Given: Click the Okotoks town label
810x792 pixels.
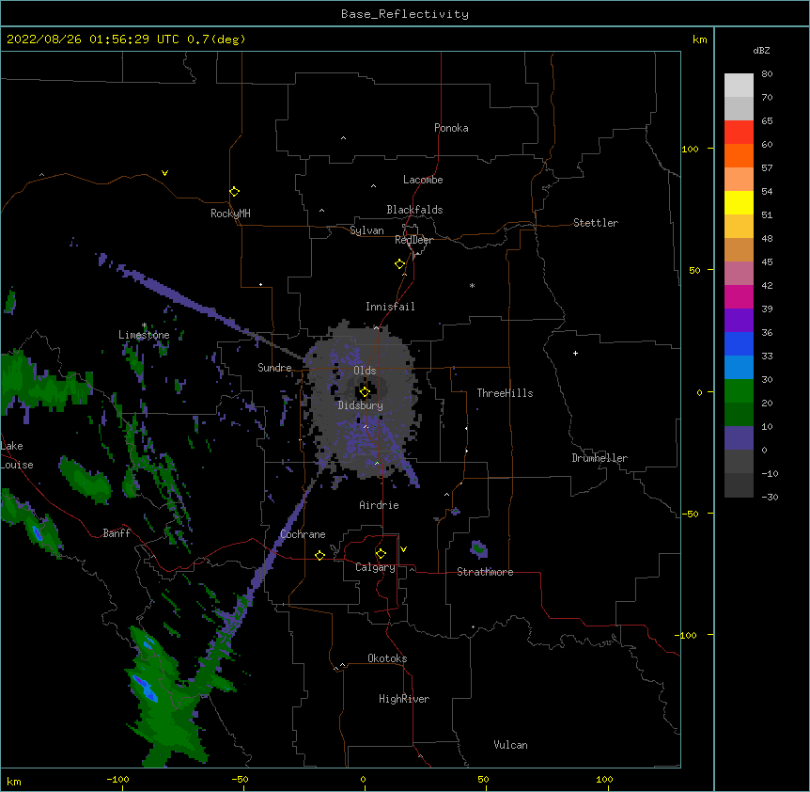Looking at the screenshot, I should pyautogui.click(x=387, y=658).
